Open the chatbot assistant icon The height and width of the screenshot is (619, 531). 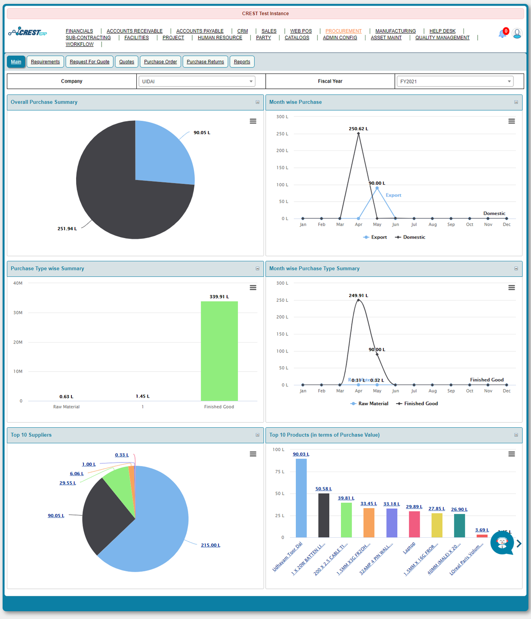[502, 543]
